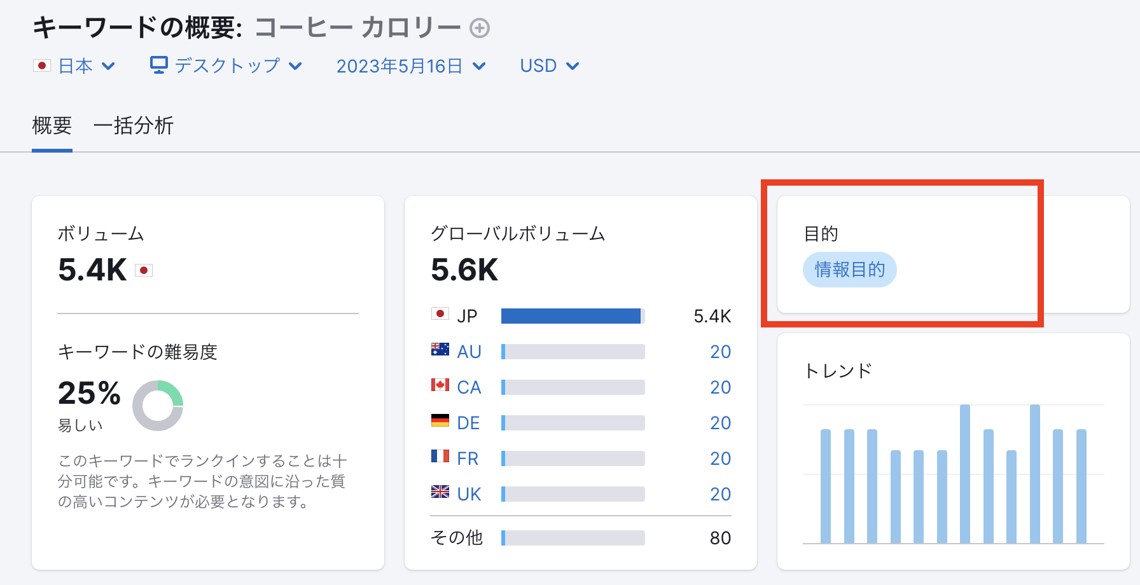Open the デスクトップ device dropdown
This screenshot has height=585, width=1140.
[x=226, y=65]
